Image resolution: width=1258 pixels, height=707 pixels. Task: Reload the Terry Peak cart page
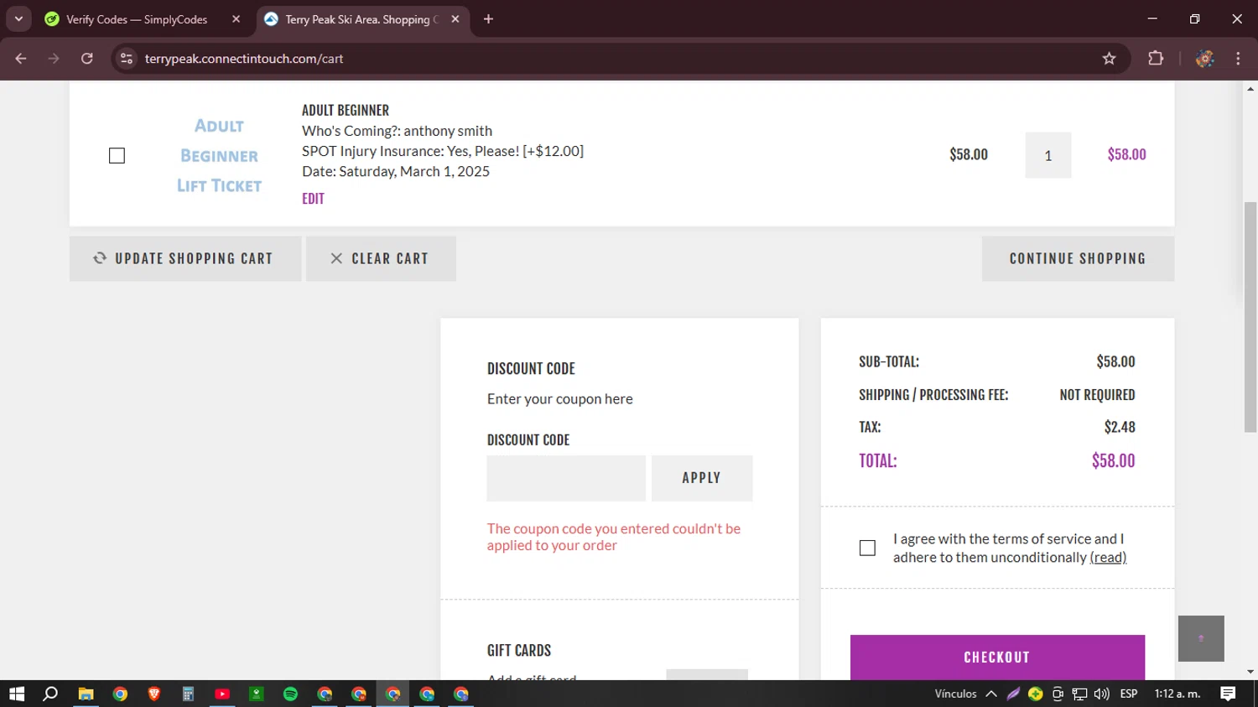pos(87,59)
